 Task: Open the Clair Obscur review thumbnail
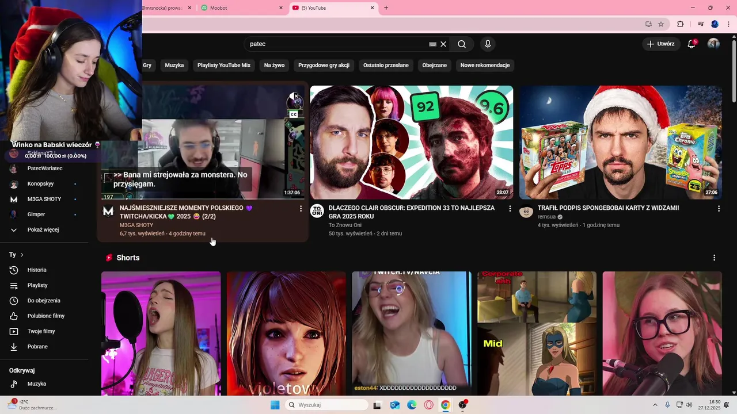pos(412,142)
